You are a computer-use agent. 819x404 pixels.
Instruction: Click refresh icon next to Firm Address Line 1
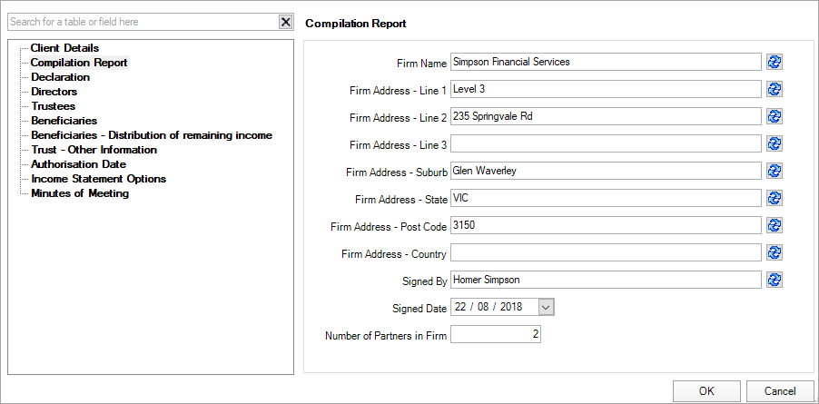tap(775, 89)
